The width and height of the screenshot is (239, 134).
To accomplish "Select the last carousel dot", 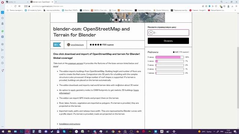I will coord(129,20).
